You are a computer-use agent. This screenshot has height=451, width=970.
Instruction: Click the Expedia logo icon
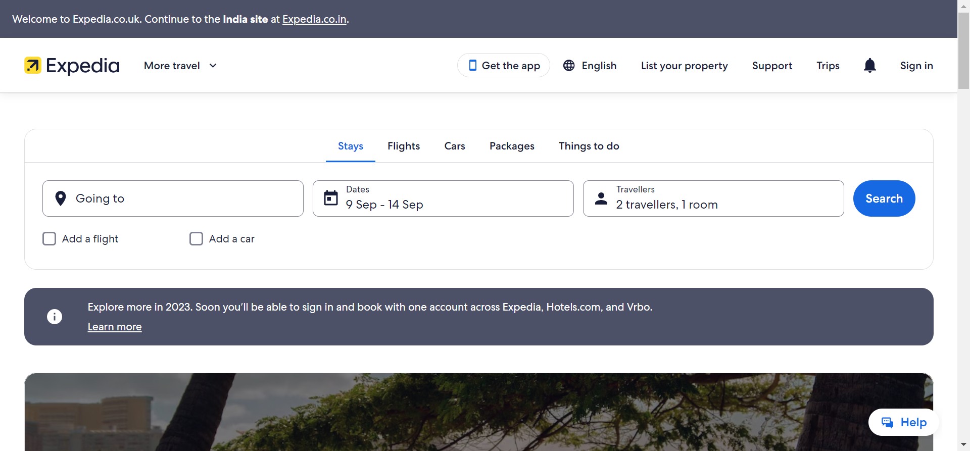tap(33, 66)
